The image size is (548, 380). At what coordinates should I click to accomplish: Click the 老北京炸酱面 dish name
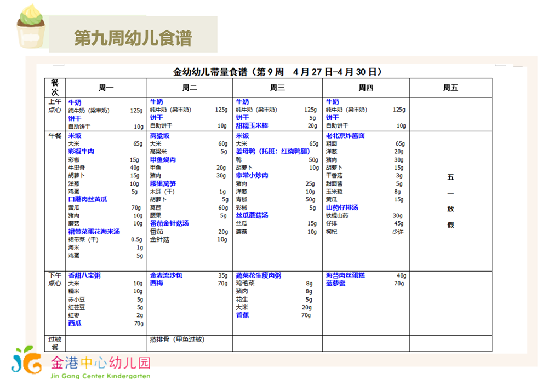[x=345, y=136]
